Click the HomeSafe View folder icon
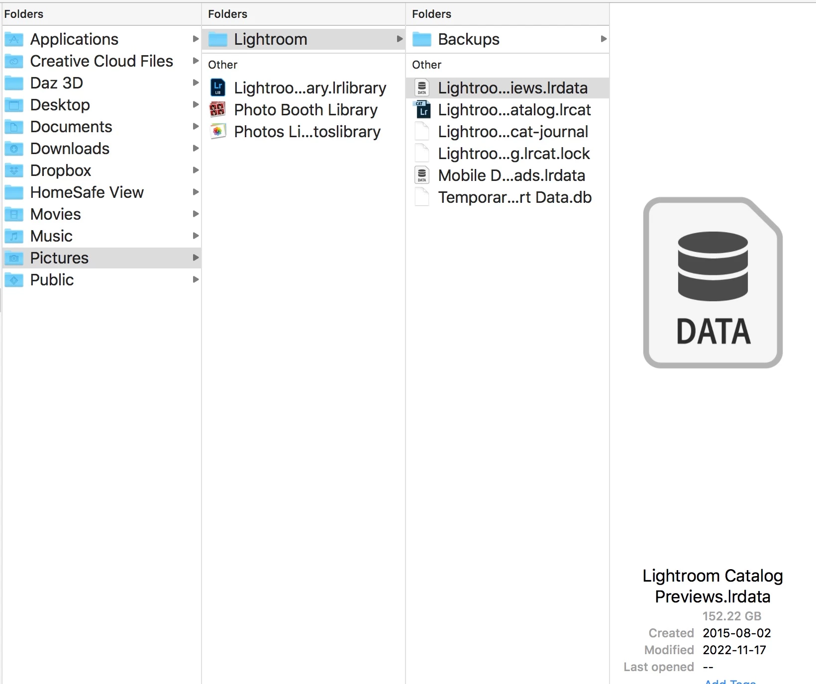The image size is (816, 684). (x=14, y=192)
